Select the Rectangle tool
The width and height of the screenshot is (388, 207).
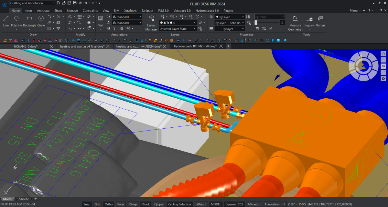click(x=29, y=21)
